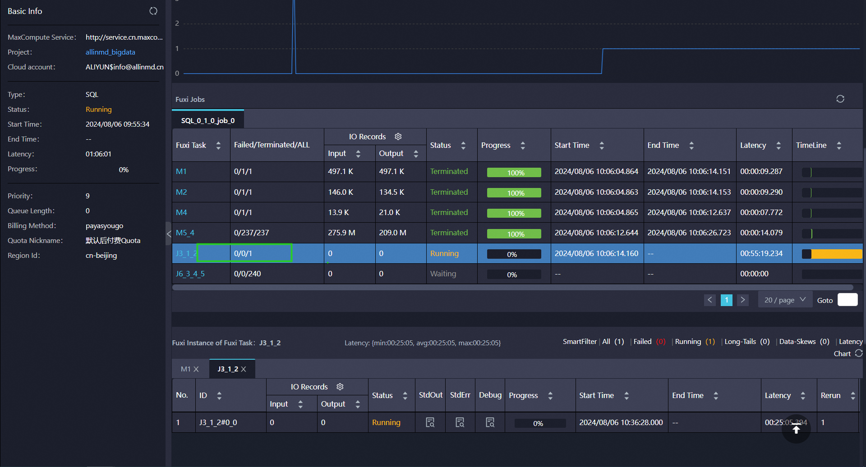Sort Fuxi Jobs by Start Time
Image resolution: width=866 pixels, height=467 pixels.
[x=602, y=145]
